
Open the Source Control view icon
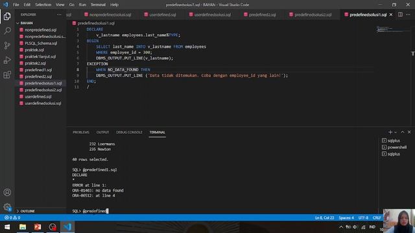[x=7, y=45]
